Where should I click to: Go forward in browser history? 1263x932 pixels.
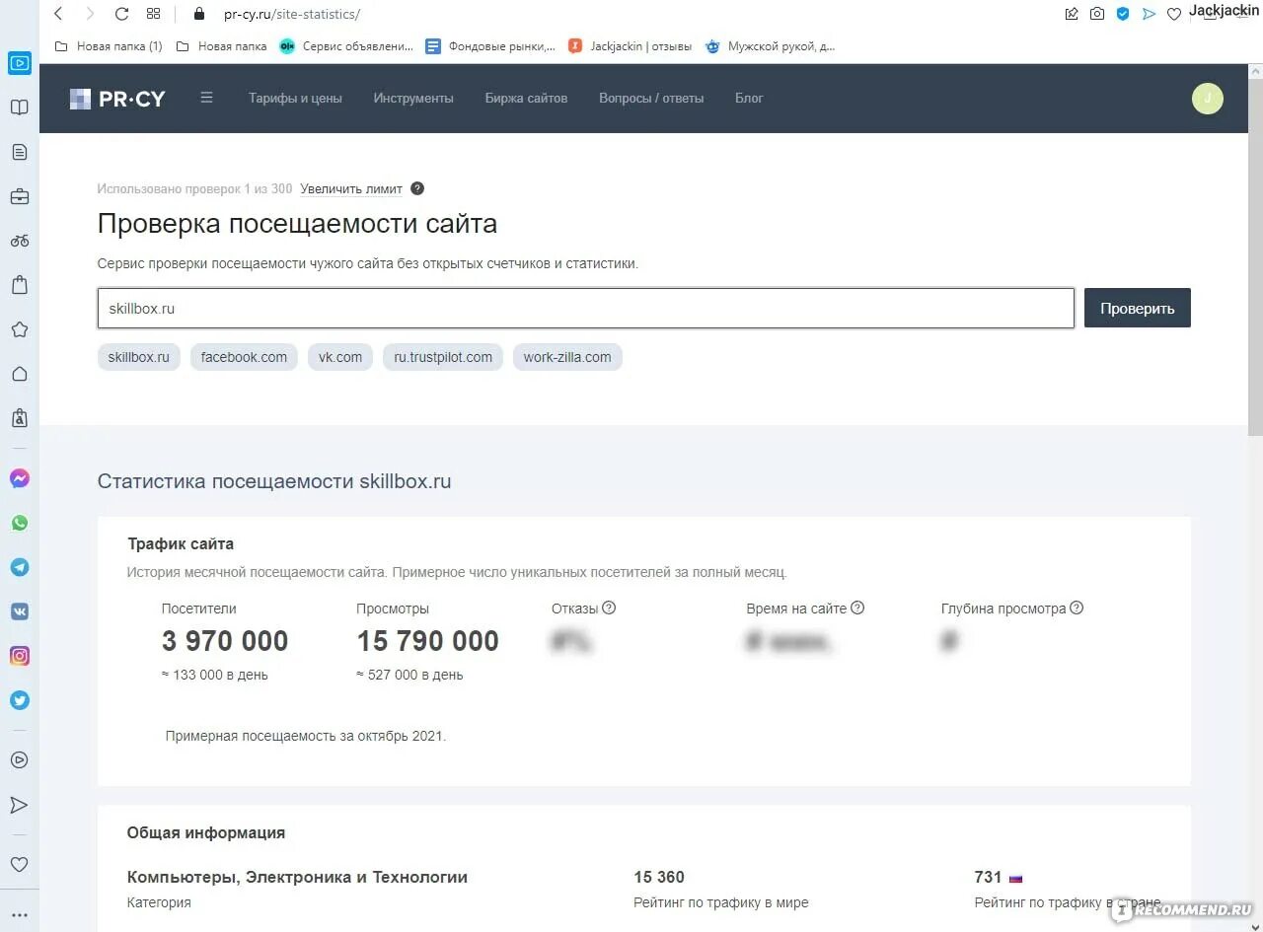[x=90, y=14]
